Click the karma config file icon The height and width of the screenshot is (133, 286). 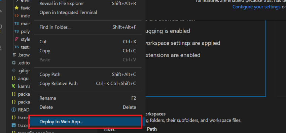pyautogui.click(x=13, y=86)
